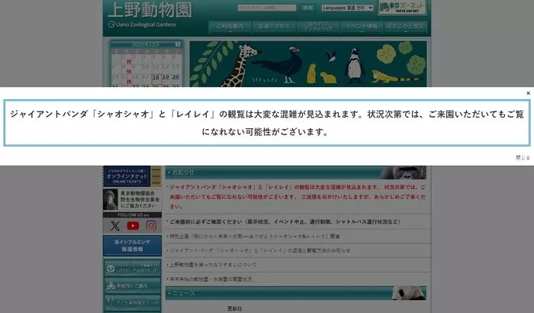Advance the calendar with next-month arrow
This screenshot has width=534, height=313.
click(178, 45)
